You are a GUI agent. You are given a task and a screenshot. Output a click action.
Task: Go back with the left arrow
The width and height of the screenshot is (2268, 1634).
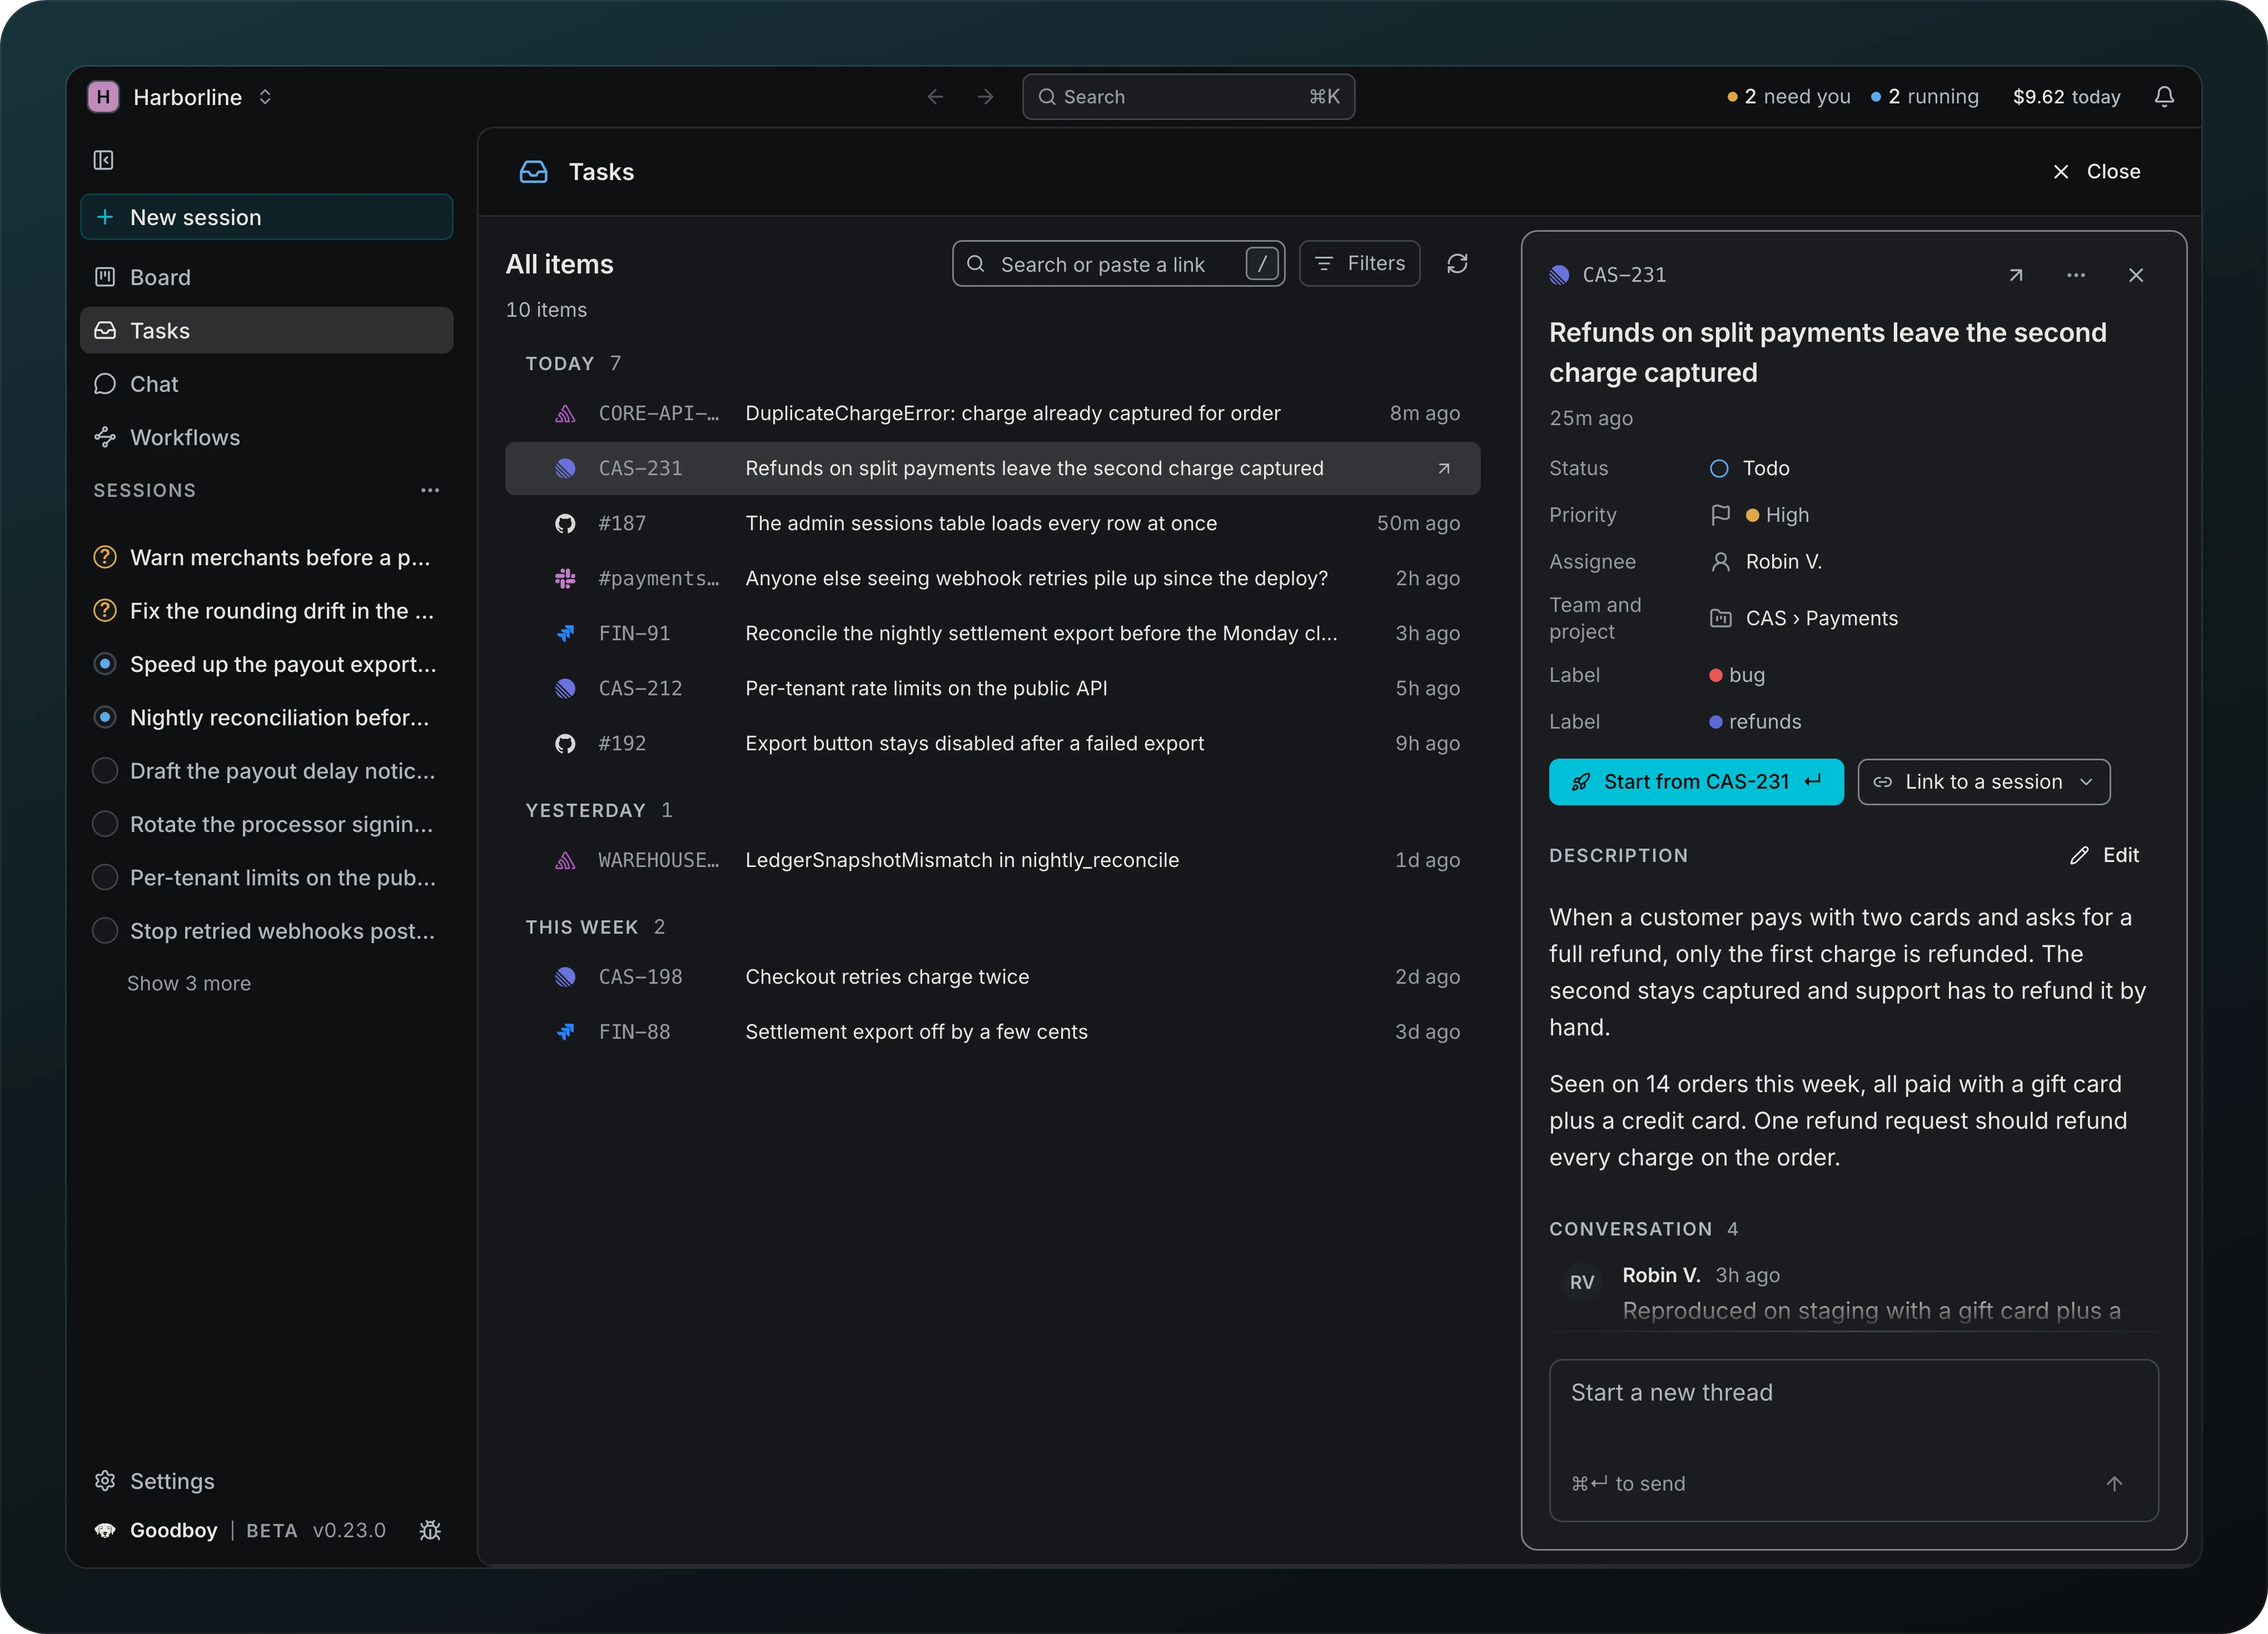[935, 97]
